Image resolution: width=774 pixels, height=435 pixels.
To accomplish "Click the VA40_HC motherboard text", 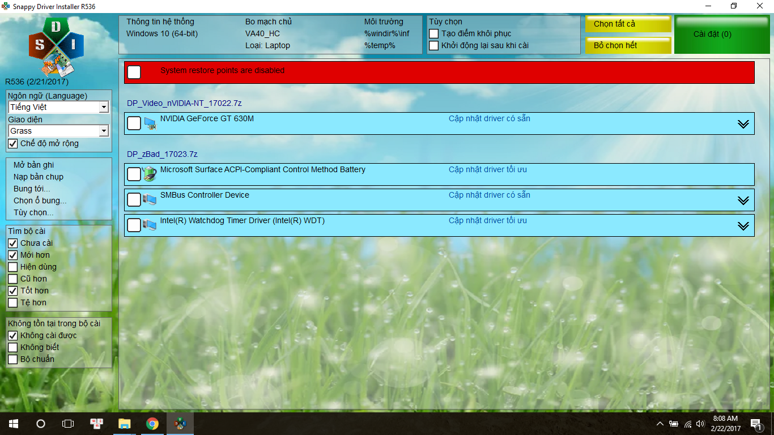I will pos(262,33).
